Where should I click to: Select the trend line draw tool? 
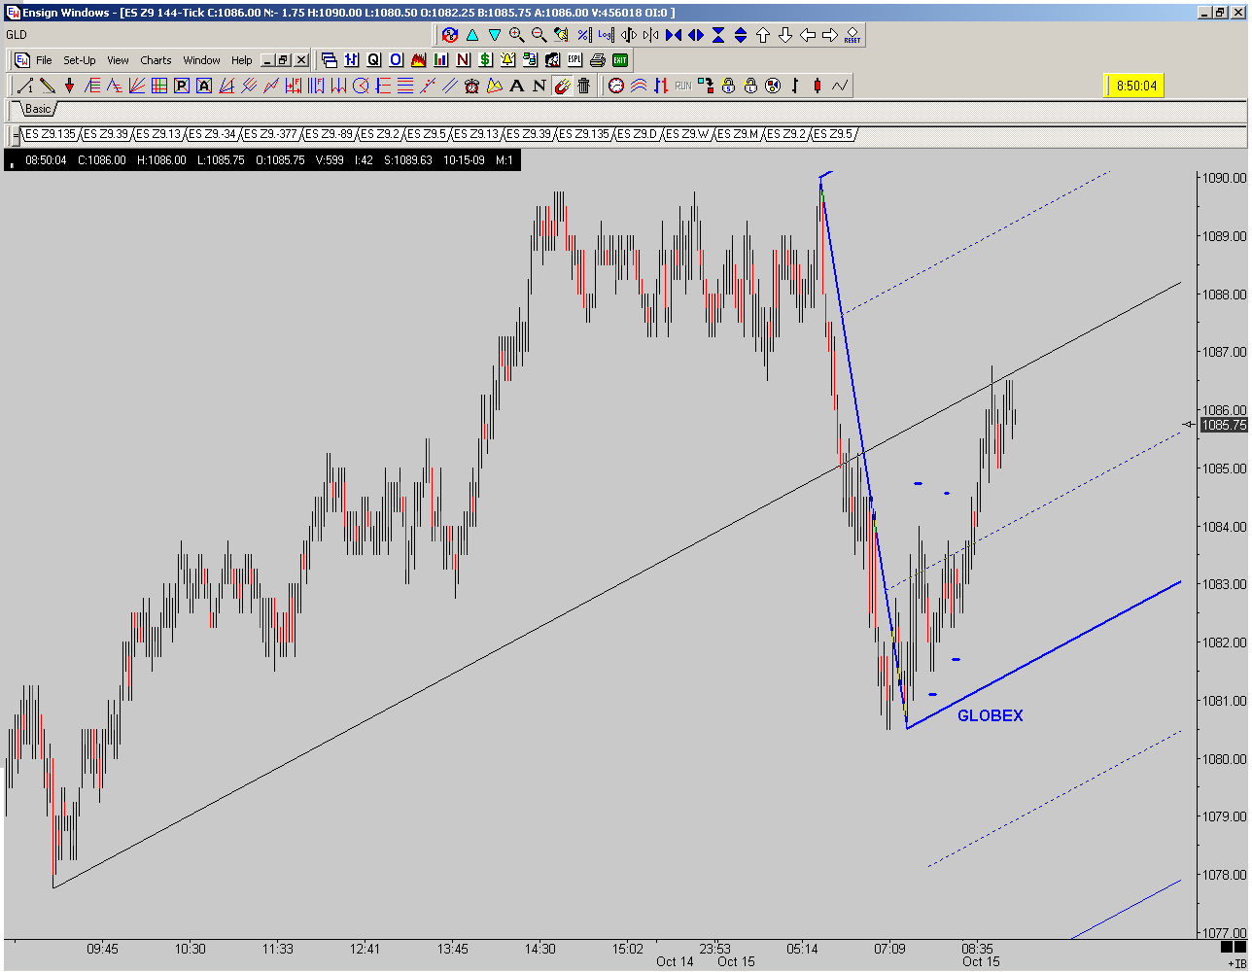pyautogui.click(x=25, y=86)
